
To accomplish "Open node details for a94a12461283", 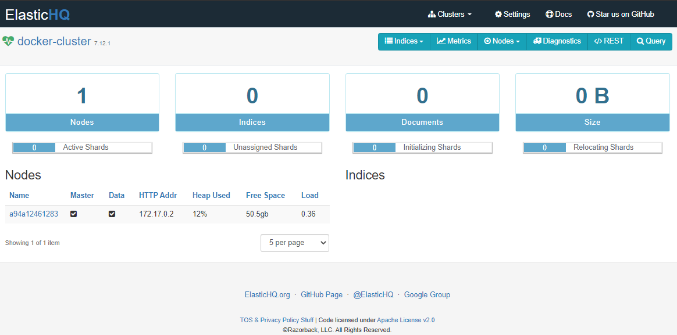I will (x=33, y=214).
